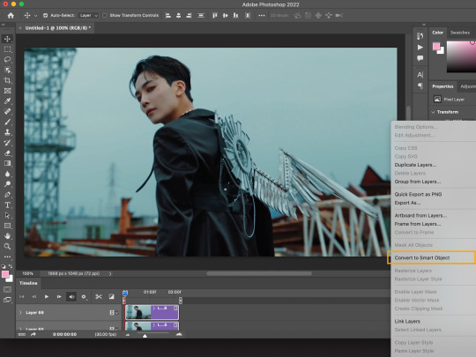Step to the next timeline frame
The width and height of the screenshot is (476, 357).
click(x=59, y=296)
